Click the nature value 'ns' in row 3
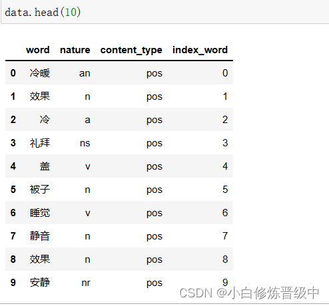329x306 pixels. click(85, 143)
